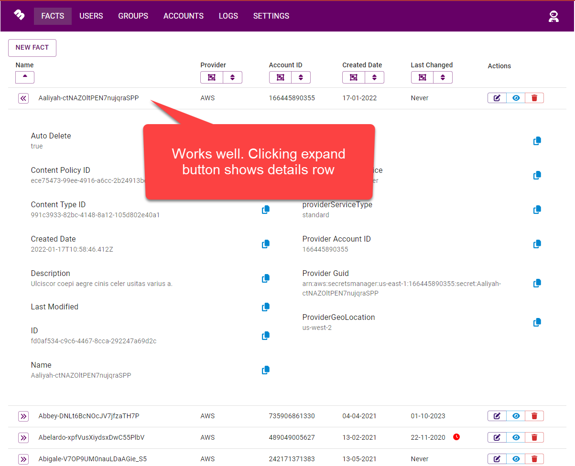The image size is (575, 466).
Task: Expand the Abigale-V7OP9UM0nauLDaAGie_S5 details row
Action: (x=23, y=459)
